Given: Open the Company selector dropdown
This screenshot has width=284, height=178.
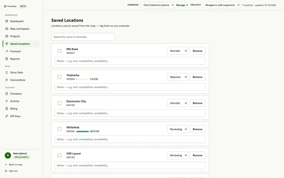Looking at the screenshot, I should click(158, 5).
